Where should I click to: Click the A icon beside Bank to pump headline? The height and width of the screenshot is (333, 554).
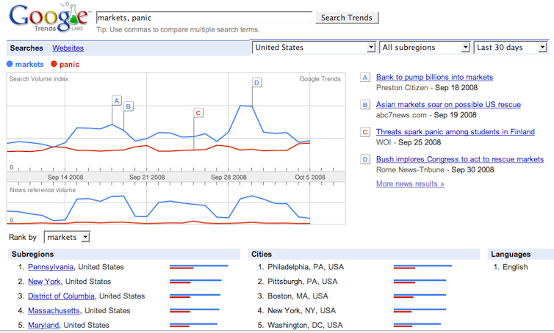365,77
